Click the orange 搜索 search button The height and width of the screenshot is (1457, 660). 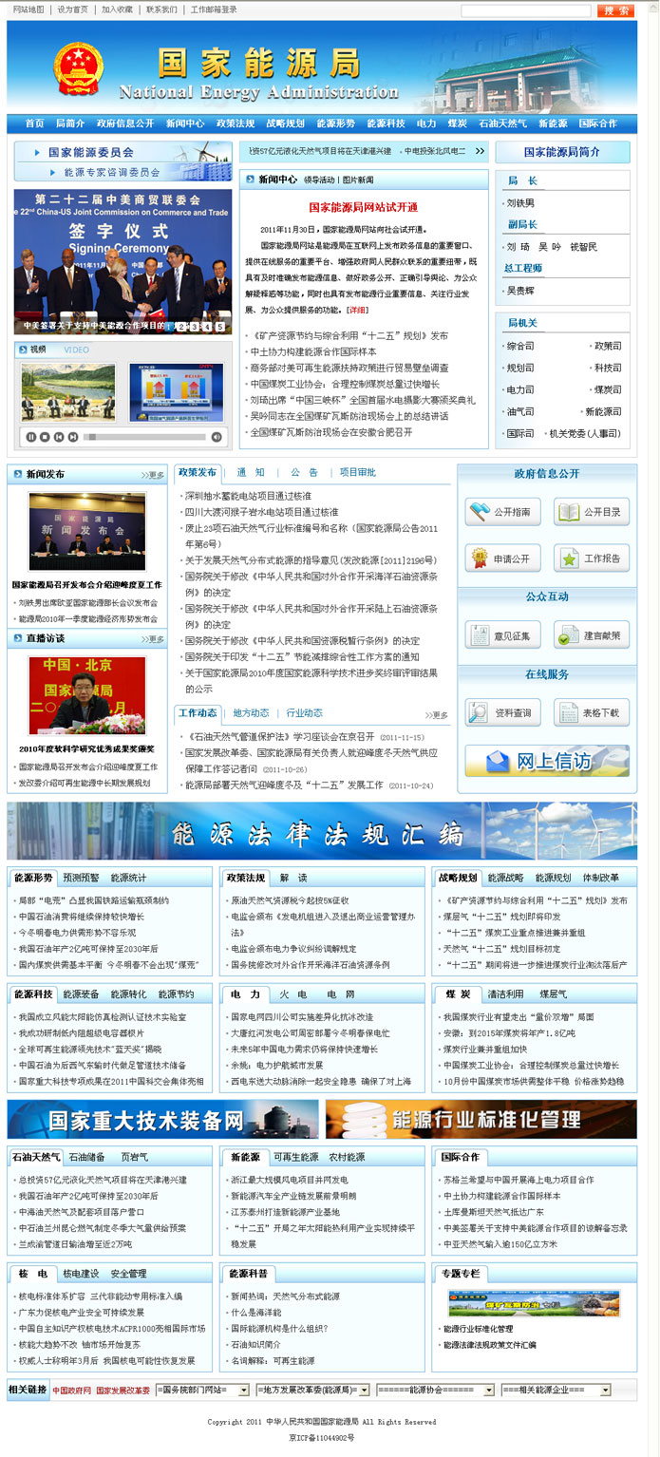coord(615,10)
